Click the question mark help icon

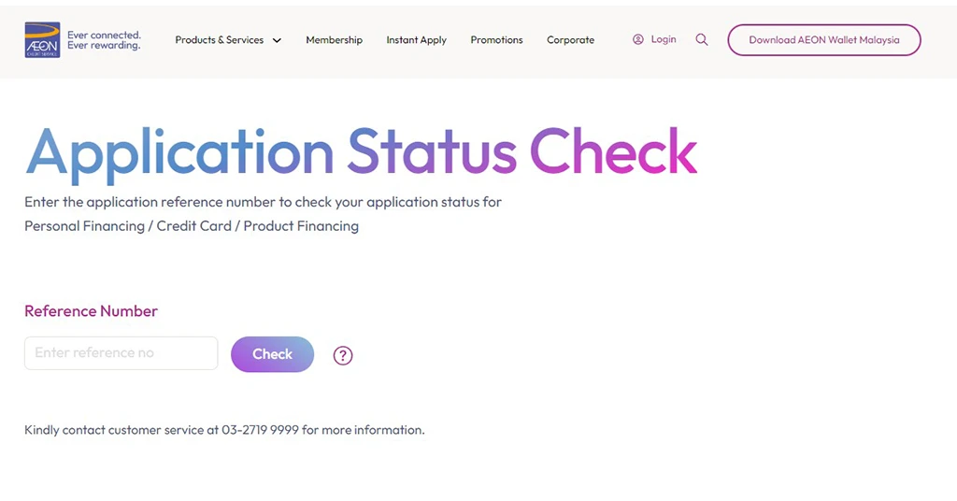tap(343, 355)
